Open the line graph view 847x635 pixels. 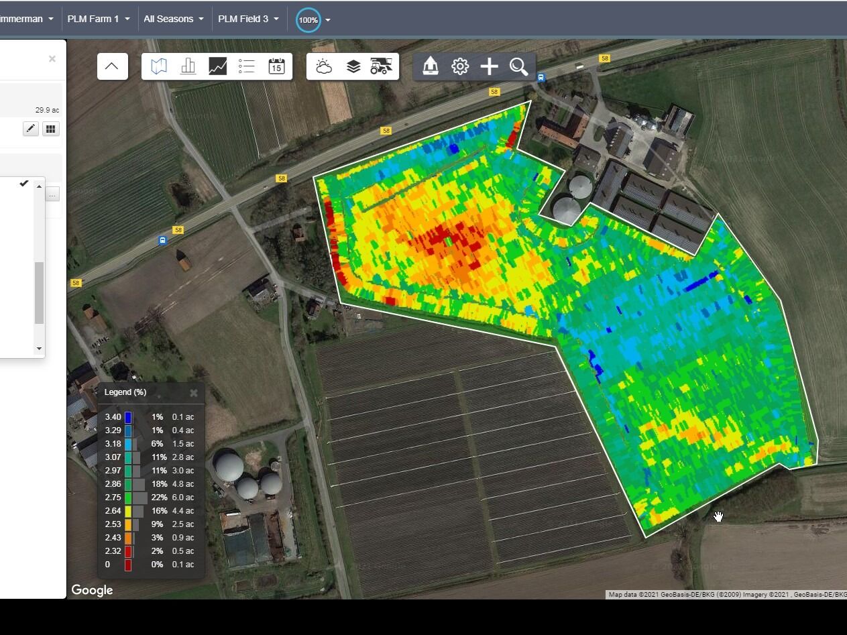click(x=218, y=66)
